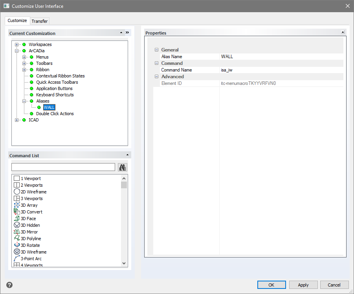Image resolution: width=354 pixels, height=294 pixels.
Task: Collapse the Properties panel arrow
Action: point(343,32)
